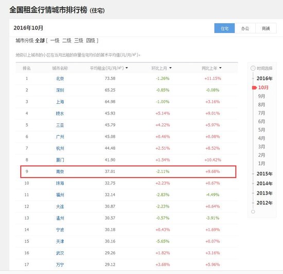
Task: Sort by 同比上年 column arrow
Action: tap(220, 68)
